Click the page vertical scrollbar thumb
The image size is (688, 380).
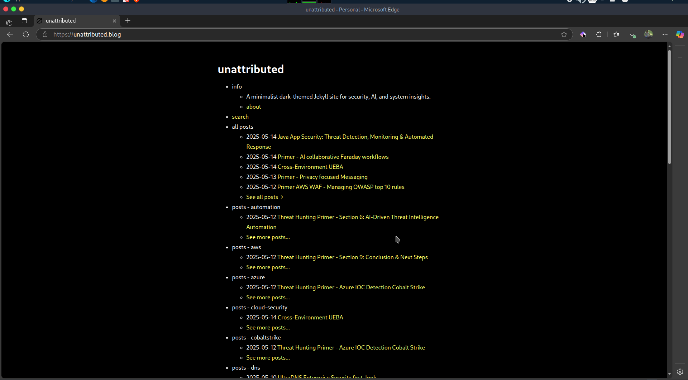coord(669,107)
